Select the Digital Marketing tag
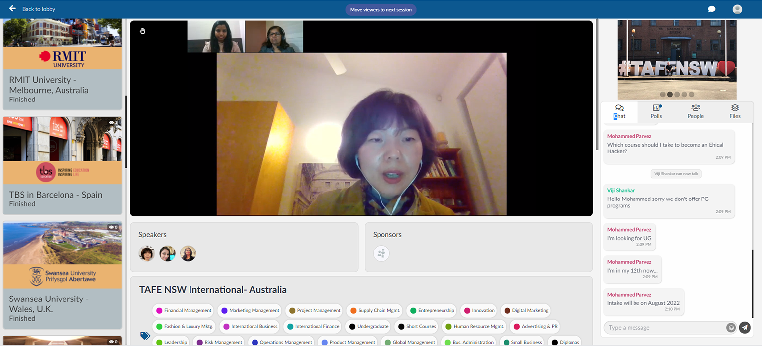 point(525,311)
